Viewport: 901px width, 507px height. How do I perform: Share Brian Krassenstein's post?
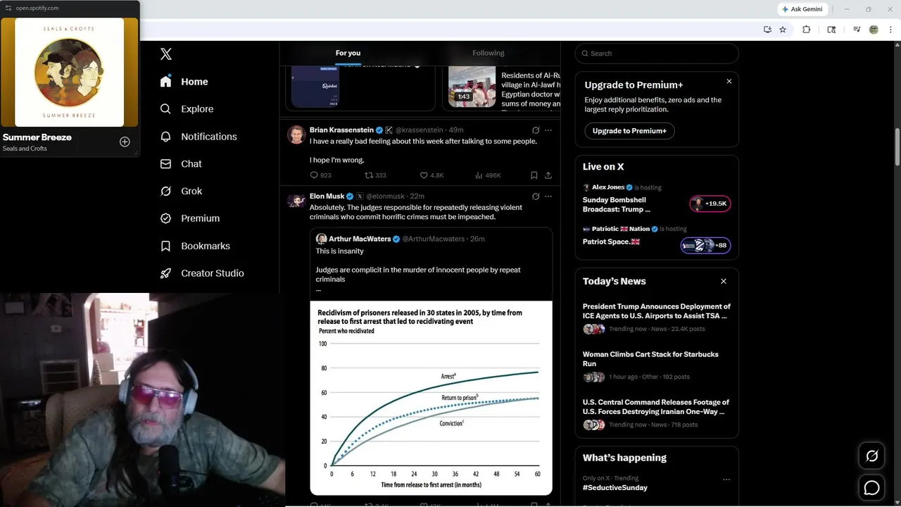548,175
